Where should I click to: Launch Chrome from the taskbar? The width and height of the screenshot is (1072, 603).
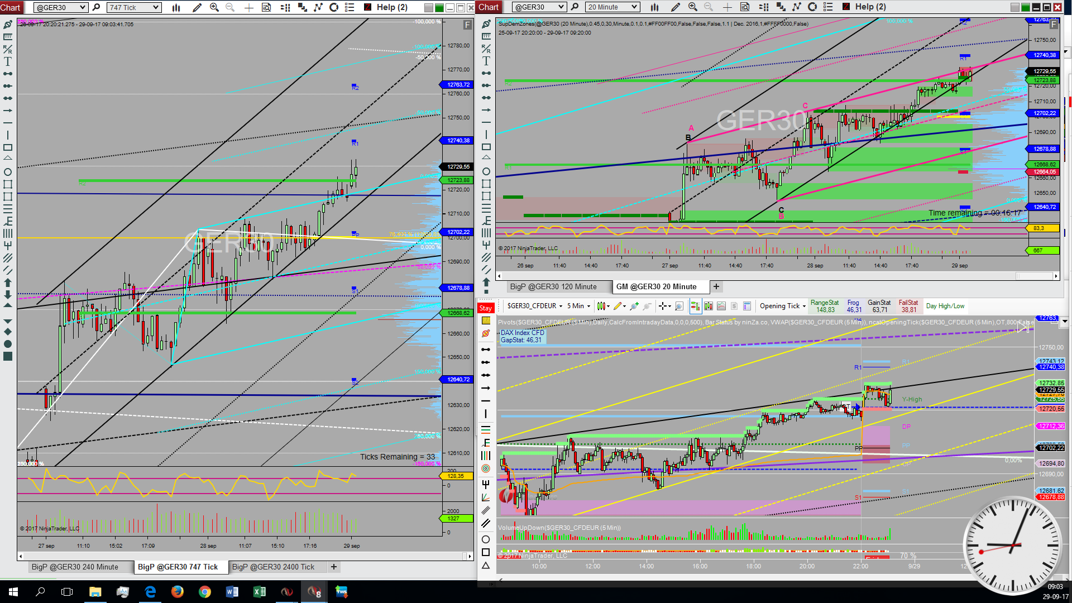coord(204,592)
